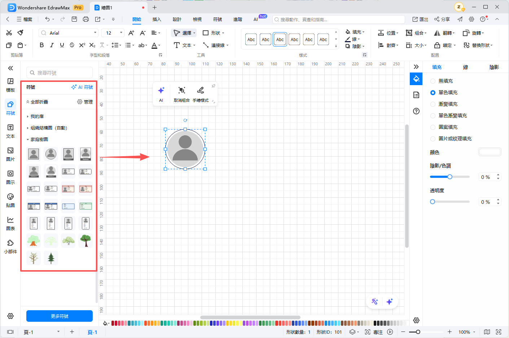Open the Templates (模板) sidebar panel

(x=10, y=85)
